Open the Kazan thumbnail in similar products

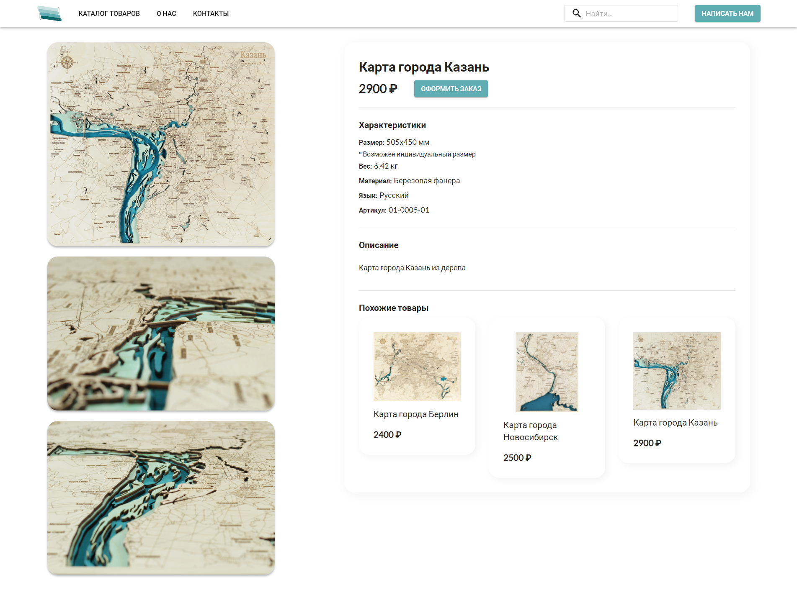tap(677, 371)
